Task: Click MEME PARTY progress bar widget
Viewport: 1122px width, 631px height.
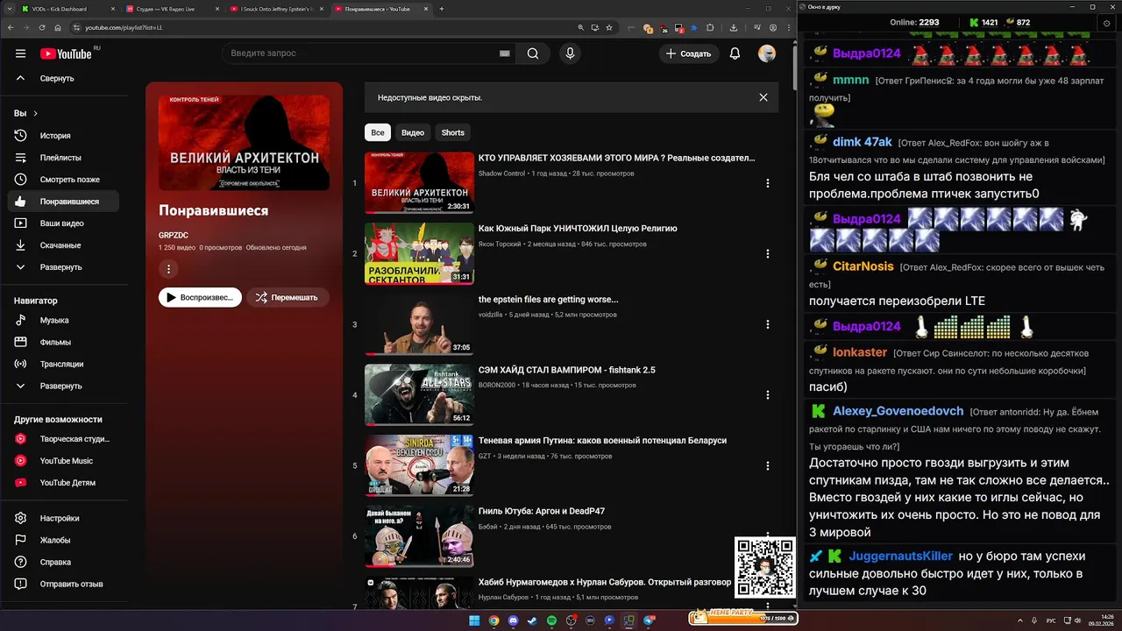Action: 742,617
